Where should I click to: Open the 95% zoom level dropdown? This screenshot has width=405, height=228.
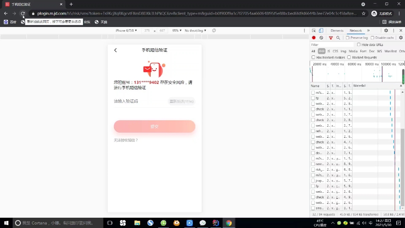177,30
